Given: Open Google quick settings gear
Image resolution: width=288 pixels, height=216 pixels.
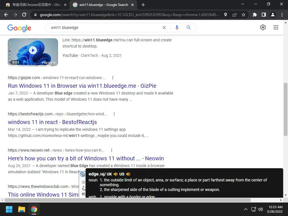Looking at the screenshot, I should [263, 27].
